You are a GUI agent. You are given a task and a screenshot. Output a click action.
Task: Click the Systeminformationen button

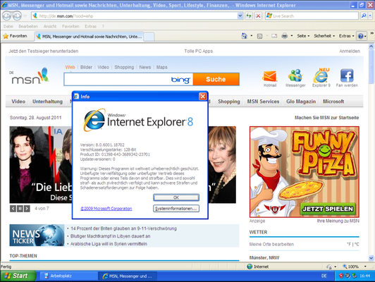[x=176, y=209]
